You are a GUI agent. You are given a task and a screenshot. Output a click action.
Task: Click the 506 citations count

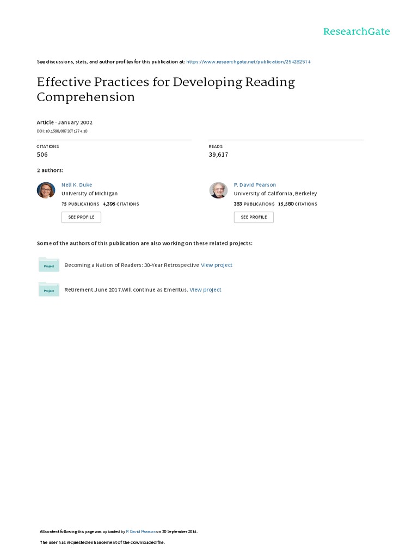(x=42, y=155)
